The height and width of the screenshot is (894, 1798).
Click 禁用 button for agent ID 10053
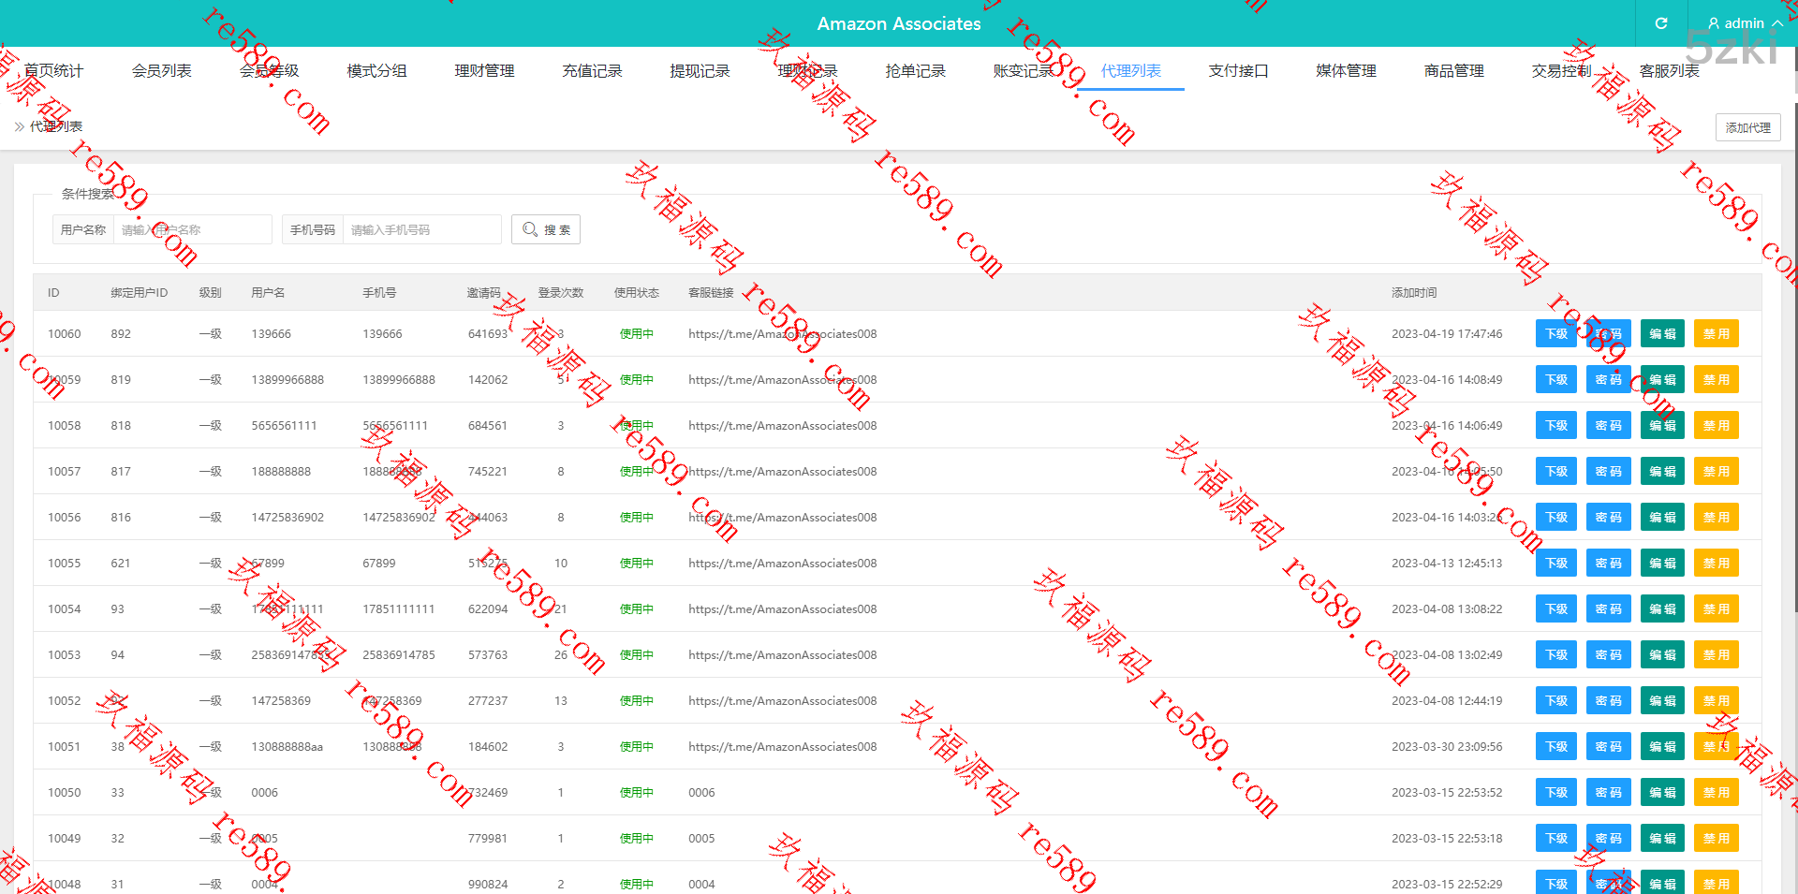(x=1716, y=655)
